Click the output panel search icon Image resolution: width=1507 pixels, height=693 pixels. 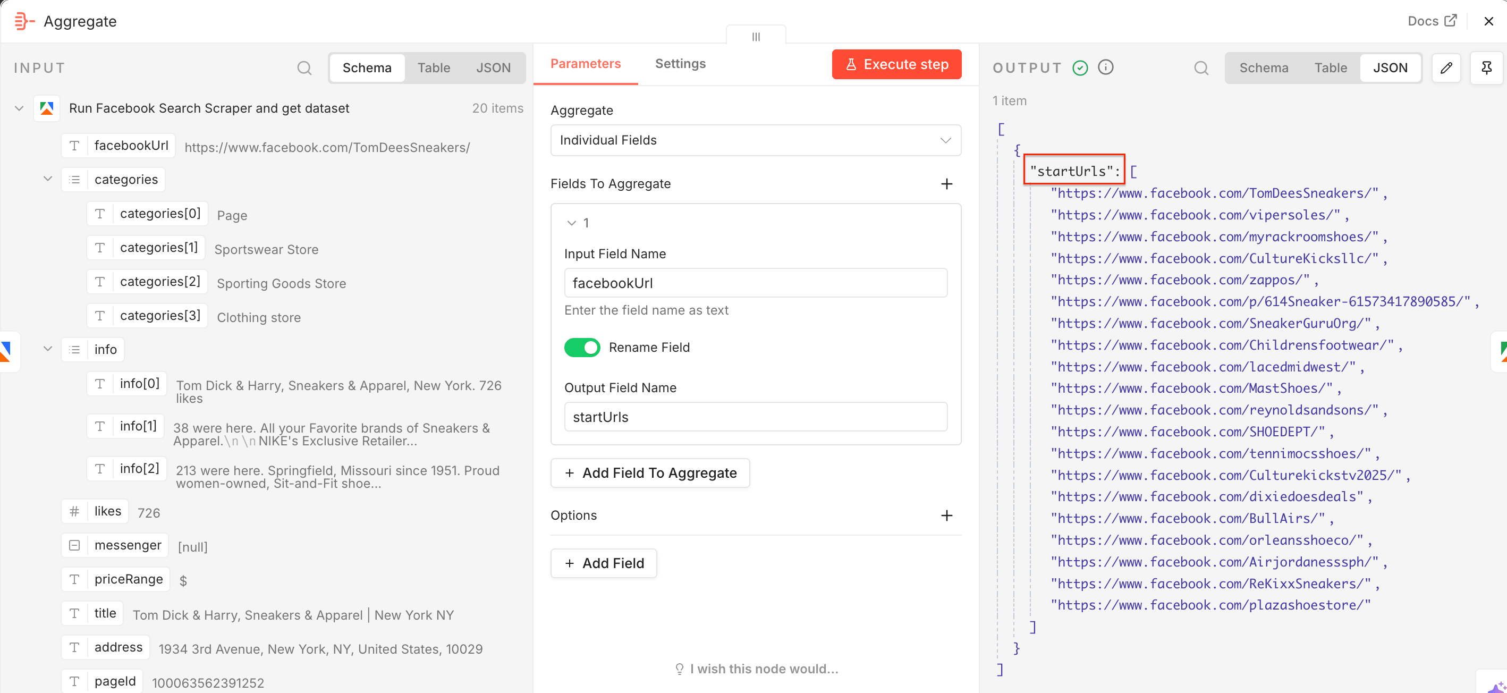[1200, 68]
